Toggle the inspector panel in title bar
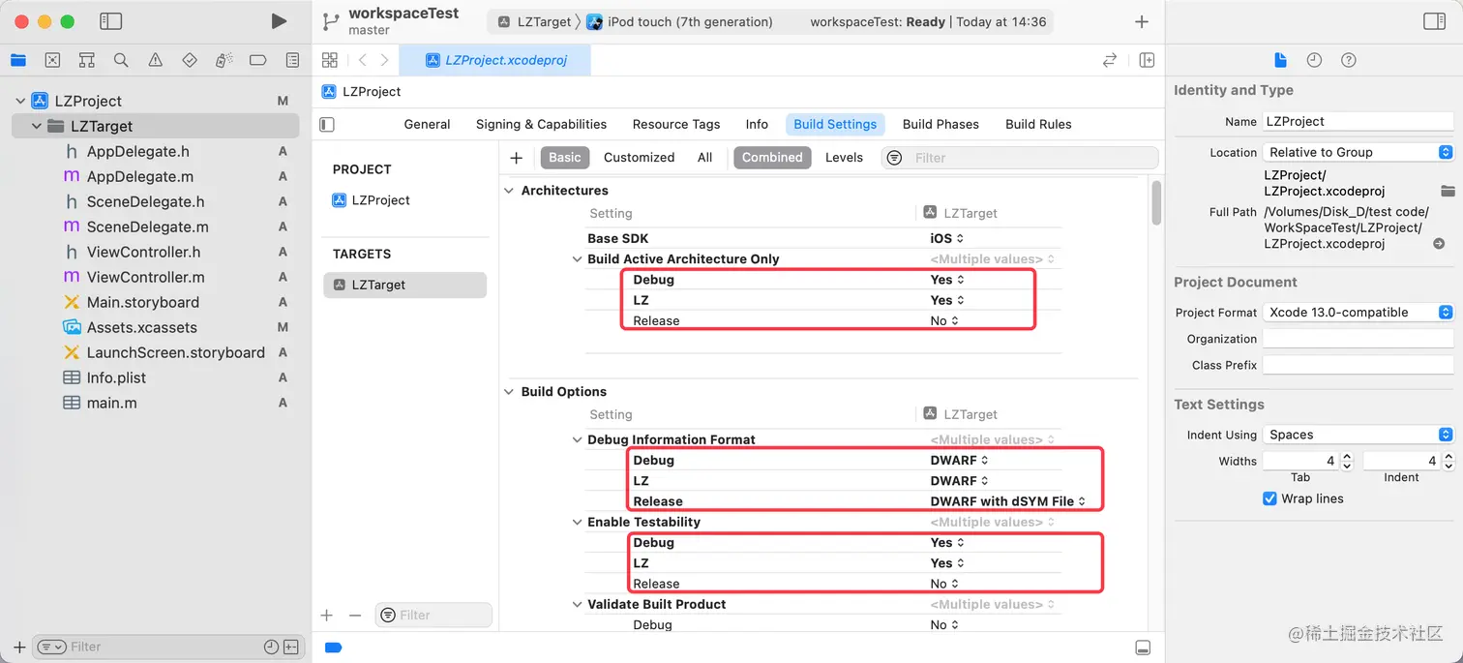Image resolution: width=1463 pixels, height=663 pixels. 1434,21
